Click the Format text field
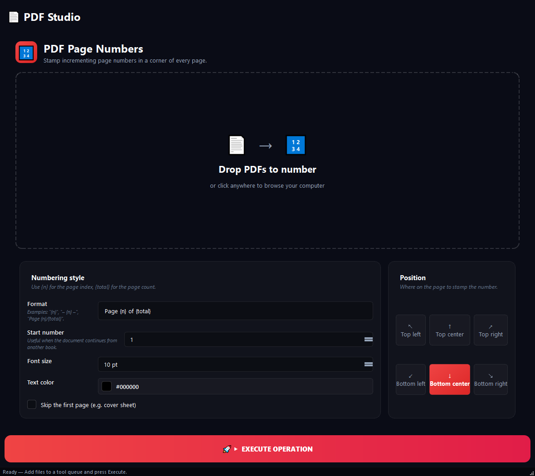Viewport: 535px width, 476px height. [x=235, y=311]
